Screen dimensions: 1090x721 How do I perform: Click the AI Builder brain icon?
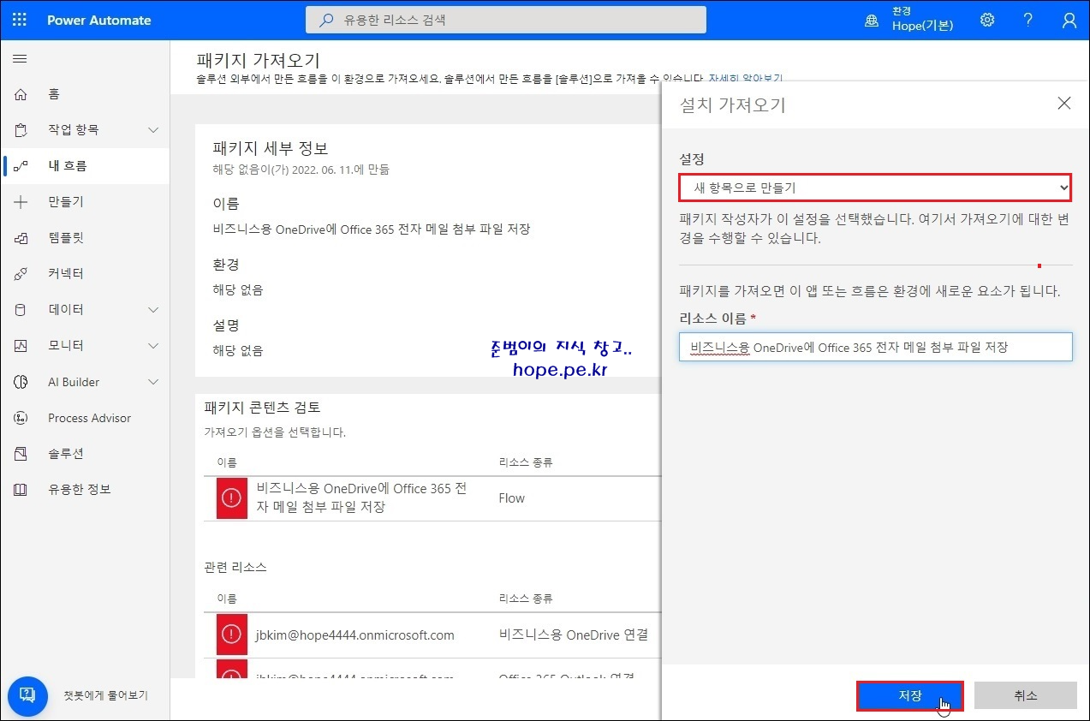[x=21, y=382]
